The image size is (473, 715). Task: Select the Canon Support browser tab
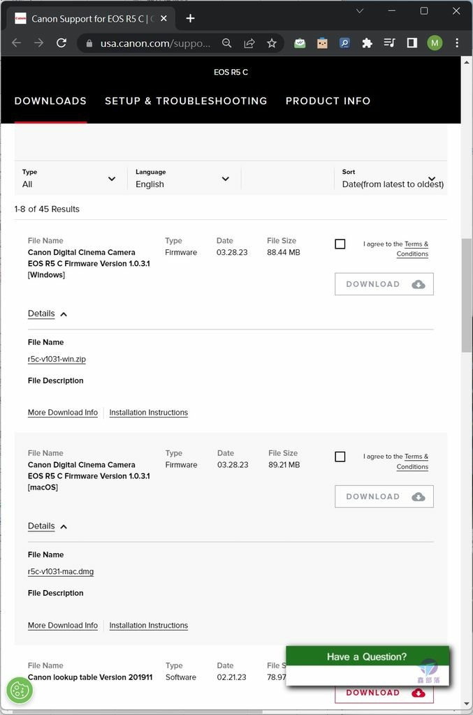92,18
